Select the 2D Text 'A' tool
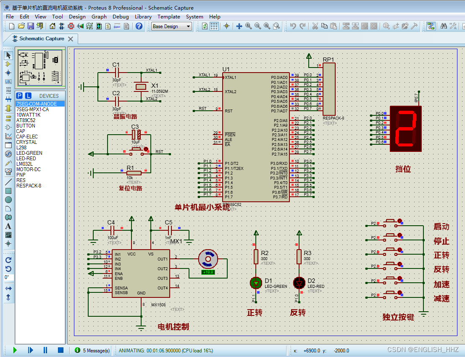Screen dimensions: 465x357 8,226
